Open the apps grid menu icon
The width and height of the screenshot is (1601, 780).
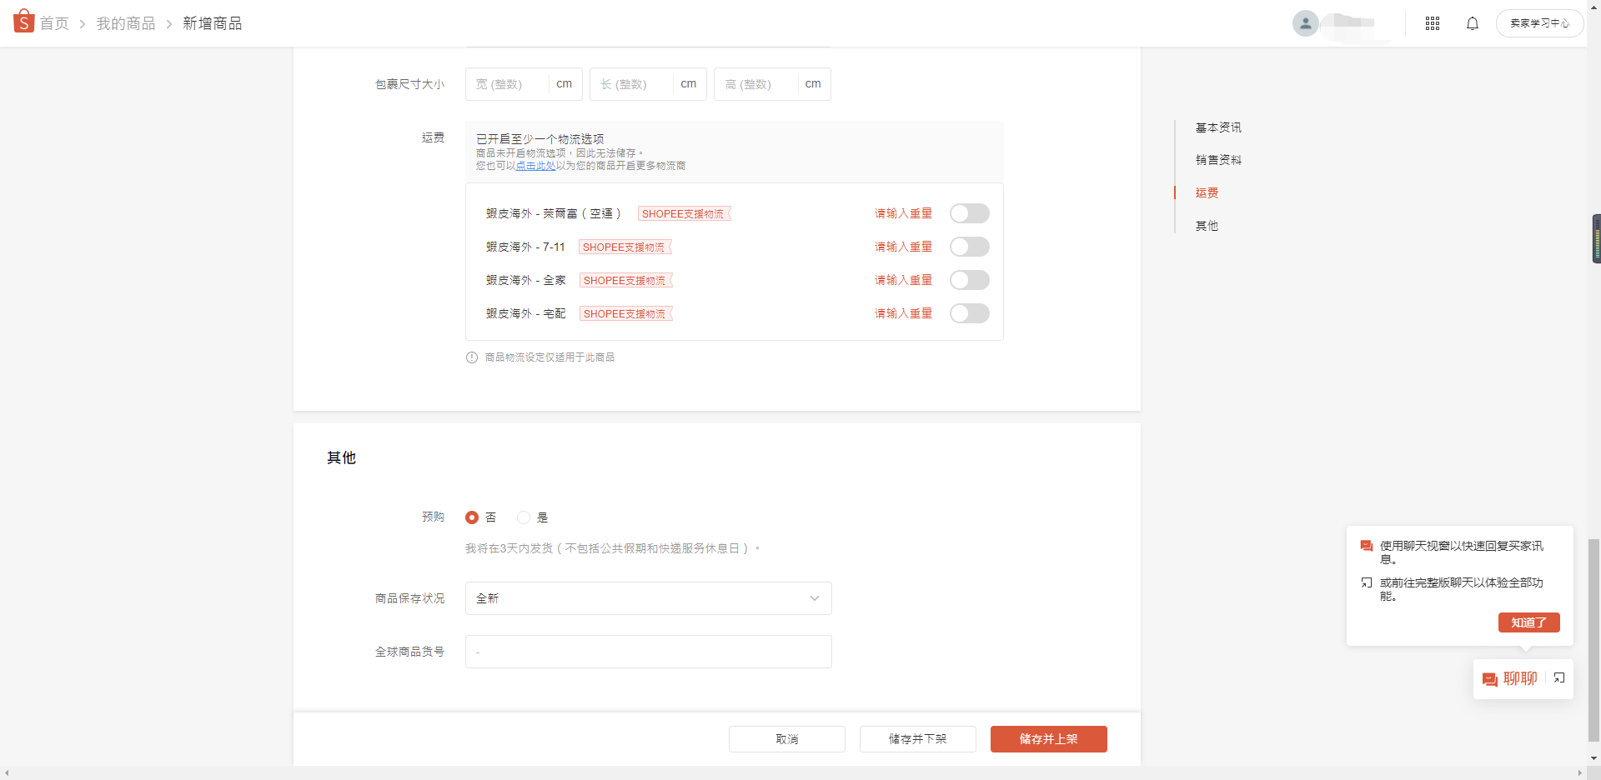point(1433,23)
